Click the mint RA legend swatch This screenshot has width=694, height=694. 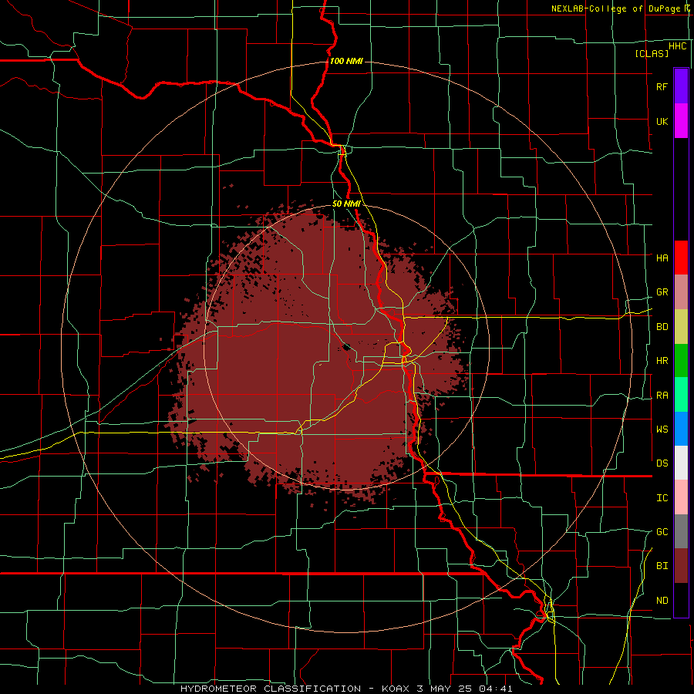point(681,395)
